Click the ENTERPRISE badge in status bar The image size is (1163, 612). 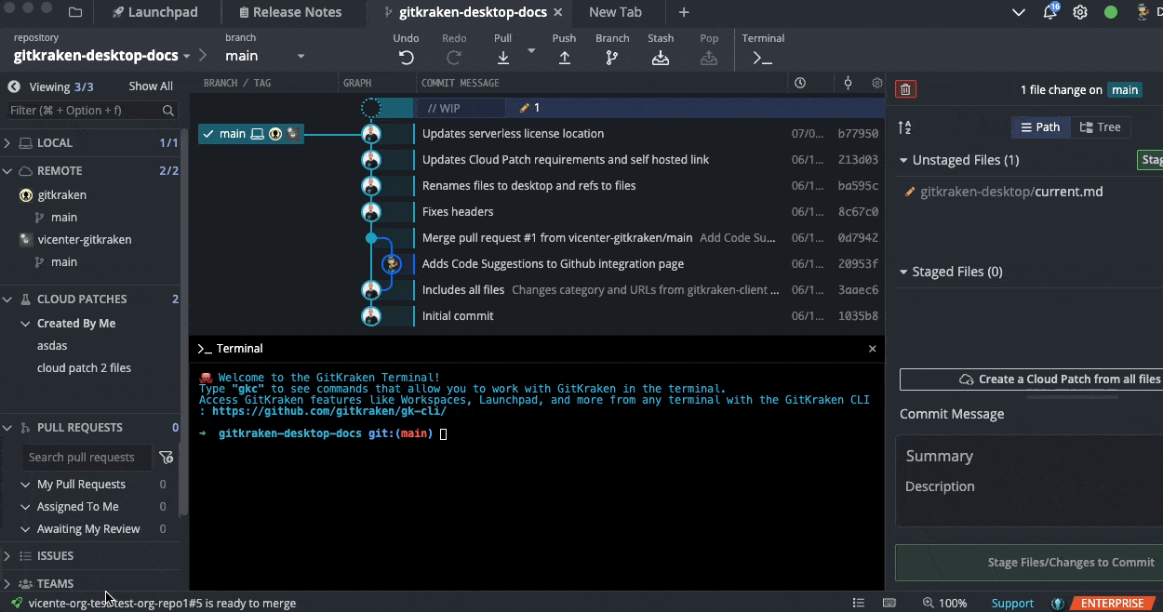pos(1112,603)
